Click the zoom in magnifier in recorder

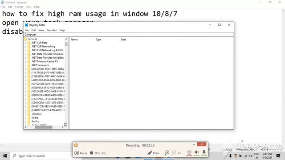167,153
